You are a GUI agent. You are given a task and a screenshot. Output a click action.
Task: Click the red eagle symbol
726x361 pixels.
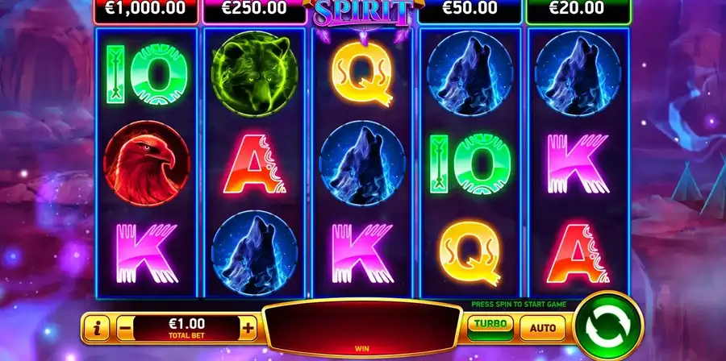click(x=146, y=164)
